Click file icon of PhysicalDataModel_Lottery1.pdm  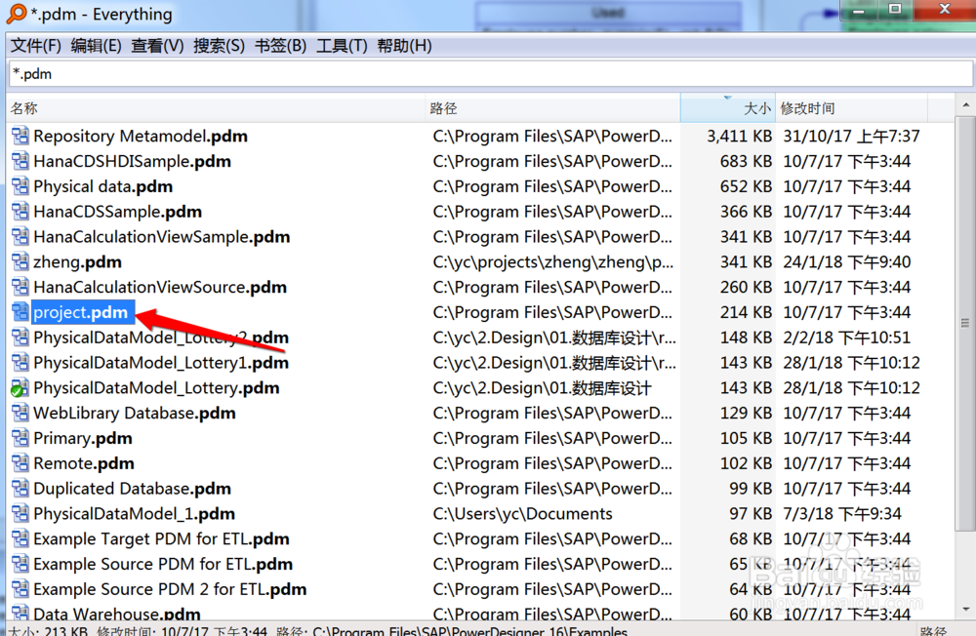point(20,362)
